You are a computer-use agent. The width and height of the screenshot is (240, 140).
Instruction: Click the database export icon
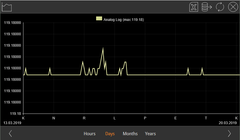(x=207, y=7)
